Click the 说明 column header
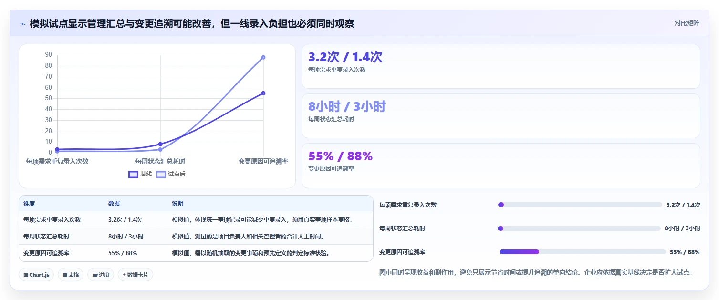This screenshot has width=719, height=300. 178,203
